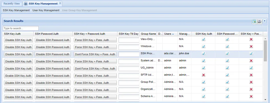This screenshot has height=103, width=270.
Task: Focus the Type to search field
Action: point(21,28)
